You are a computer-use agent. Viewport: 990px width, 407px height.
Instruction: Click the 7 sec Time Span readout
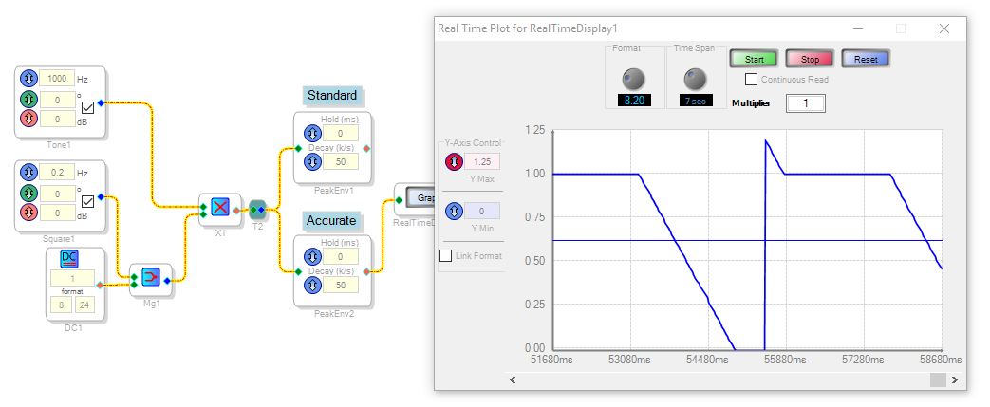pos(696,101)
